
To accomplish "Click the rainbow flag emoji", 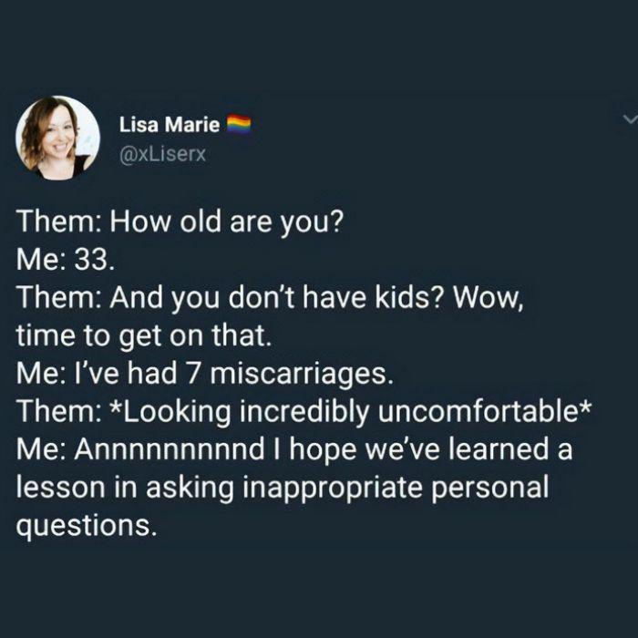I will tap(239, 124).
